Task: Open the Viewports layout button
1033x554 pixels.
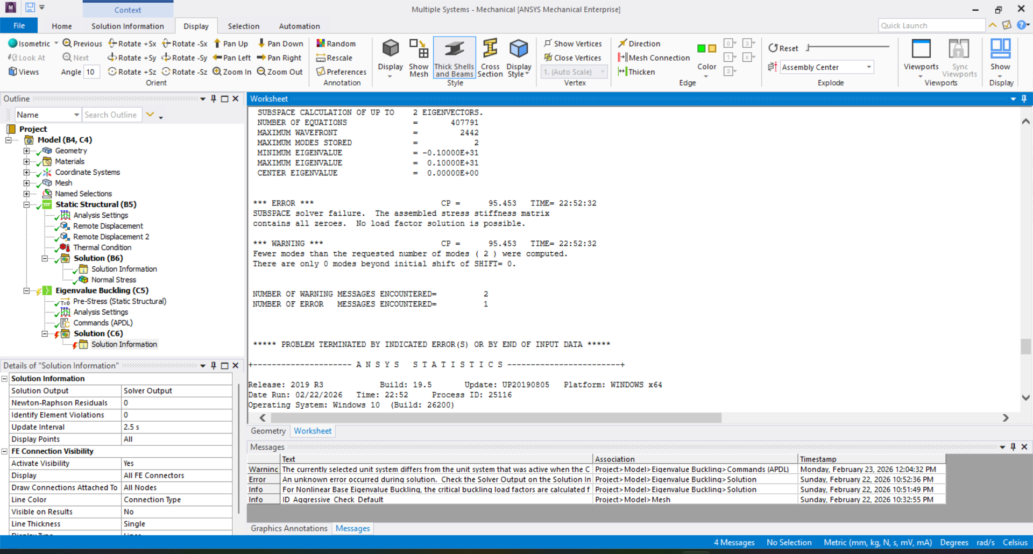Action: 921,56
